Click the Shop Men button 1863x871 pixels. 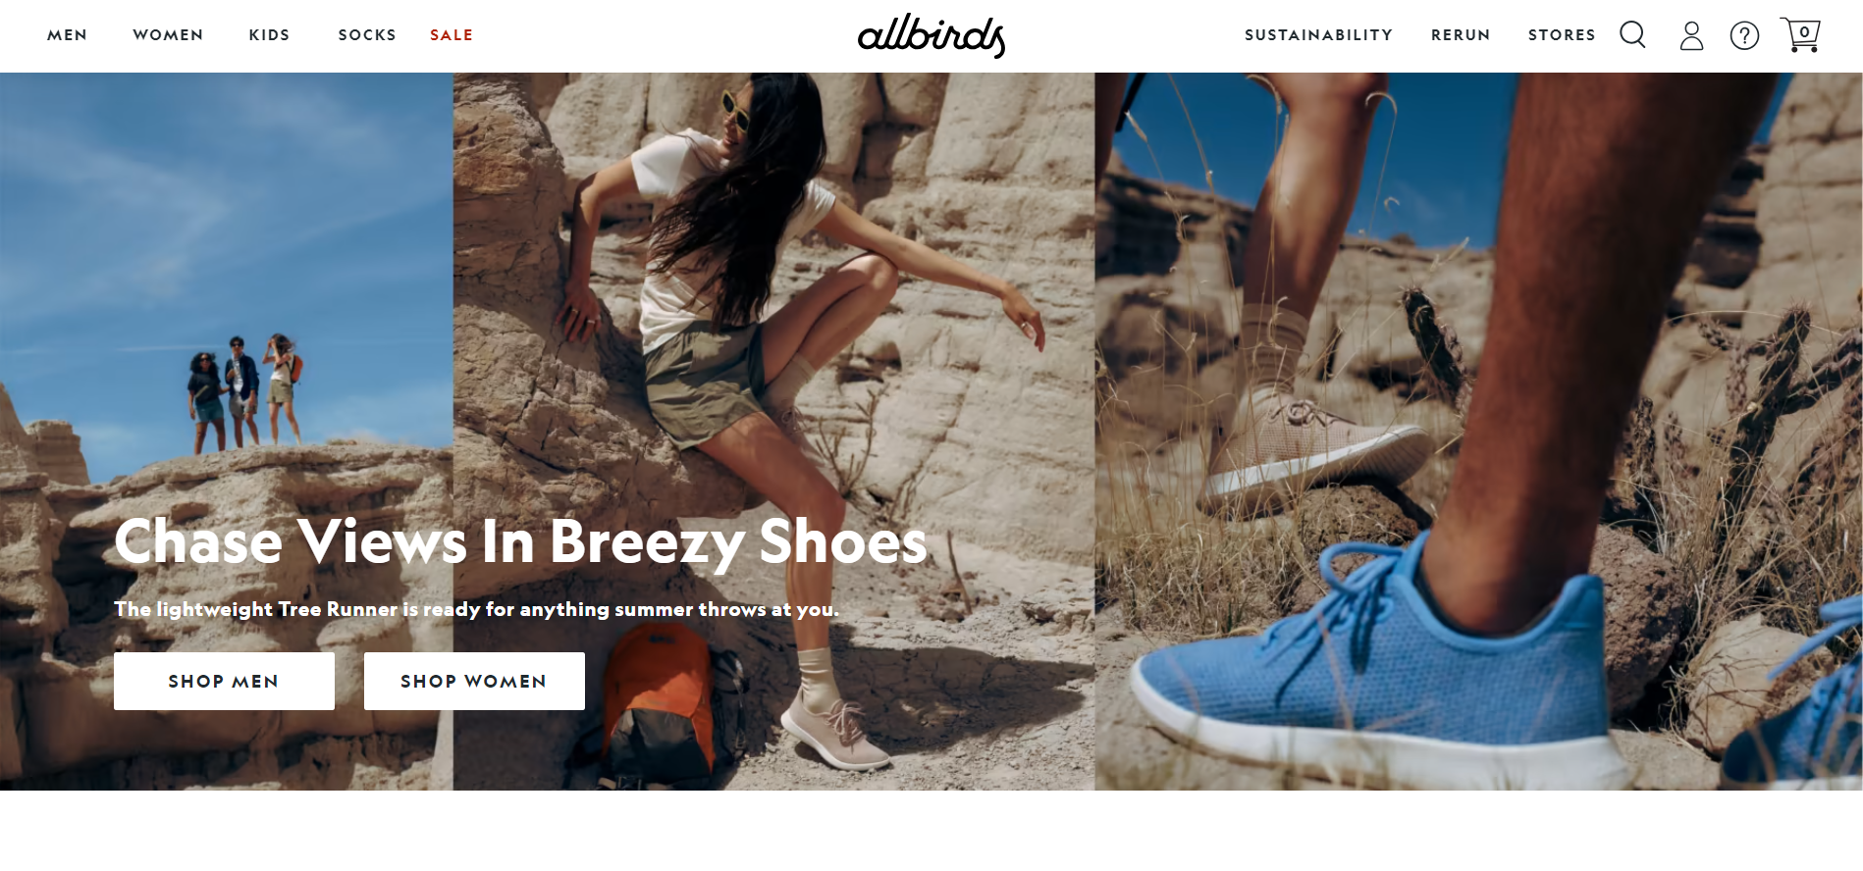(x=224, y=681)
